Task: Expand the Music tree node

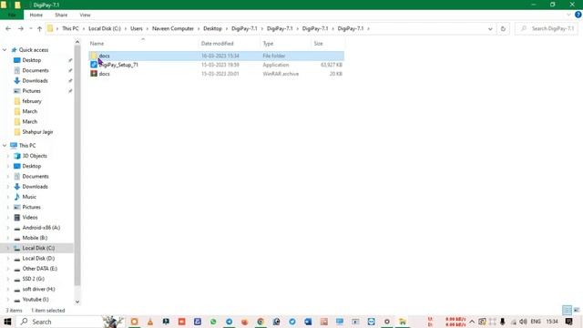Action: click(x=8, y=197)
